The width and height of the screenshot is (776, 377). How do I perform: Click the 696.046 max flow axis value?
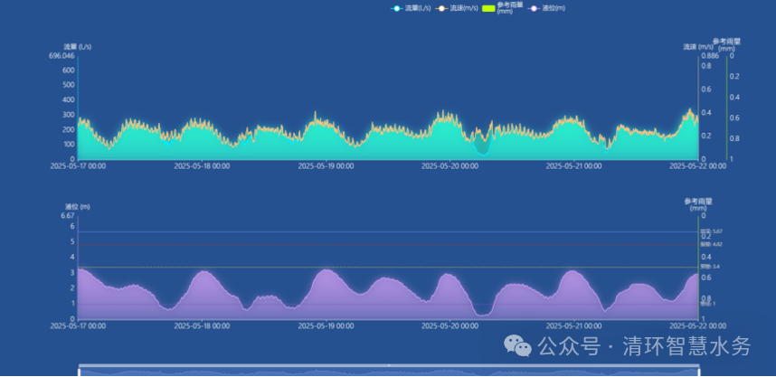click(x=62, y=56)
